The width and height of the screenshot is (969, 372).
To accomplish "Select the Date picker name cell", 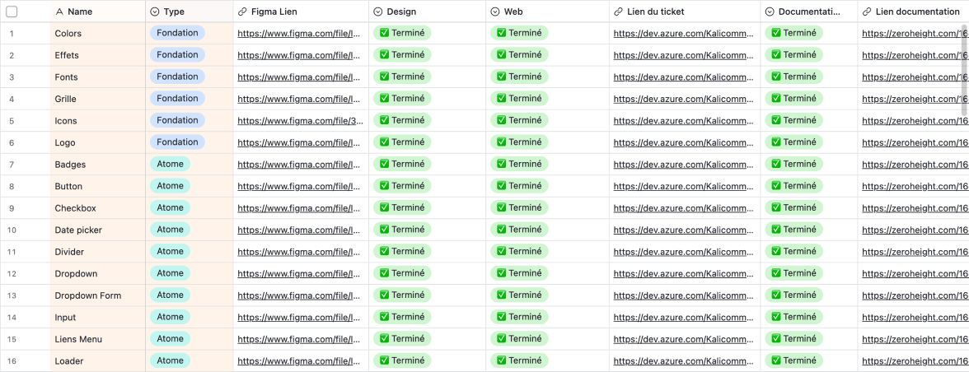I will [x=97, y=230].
